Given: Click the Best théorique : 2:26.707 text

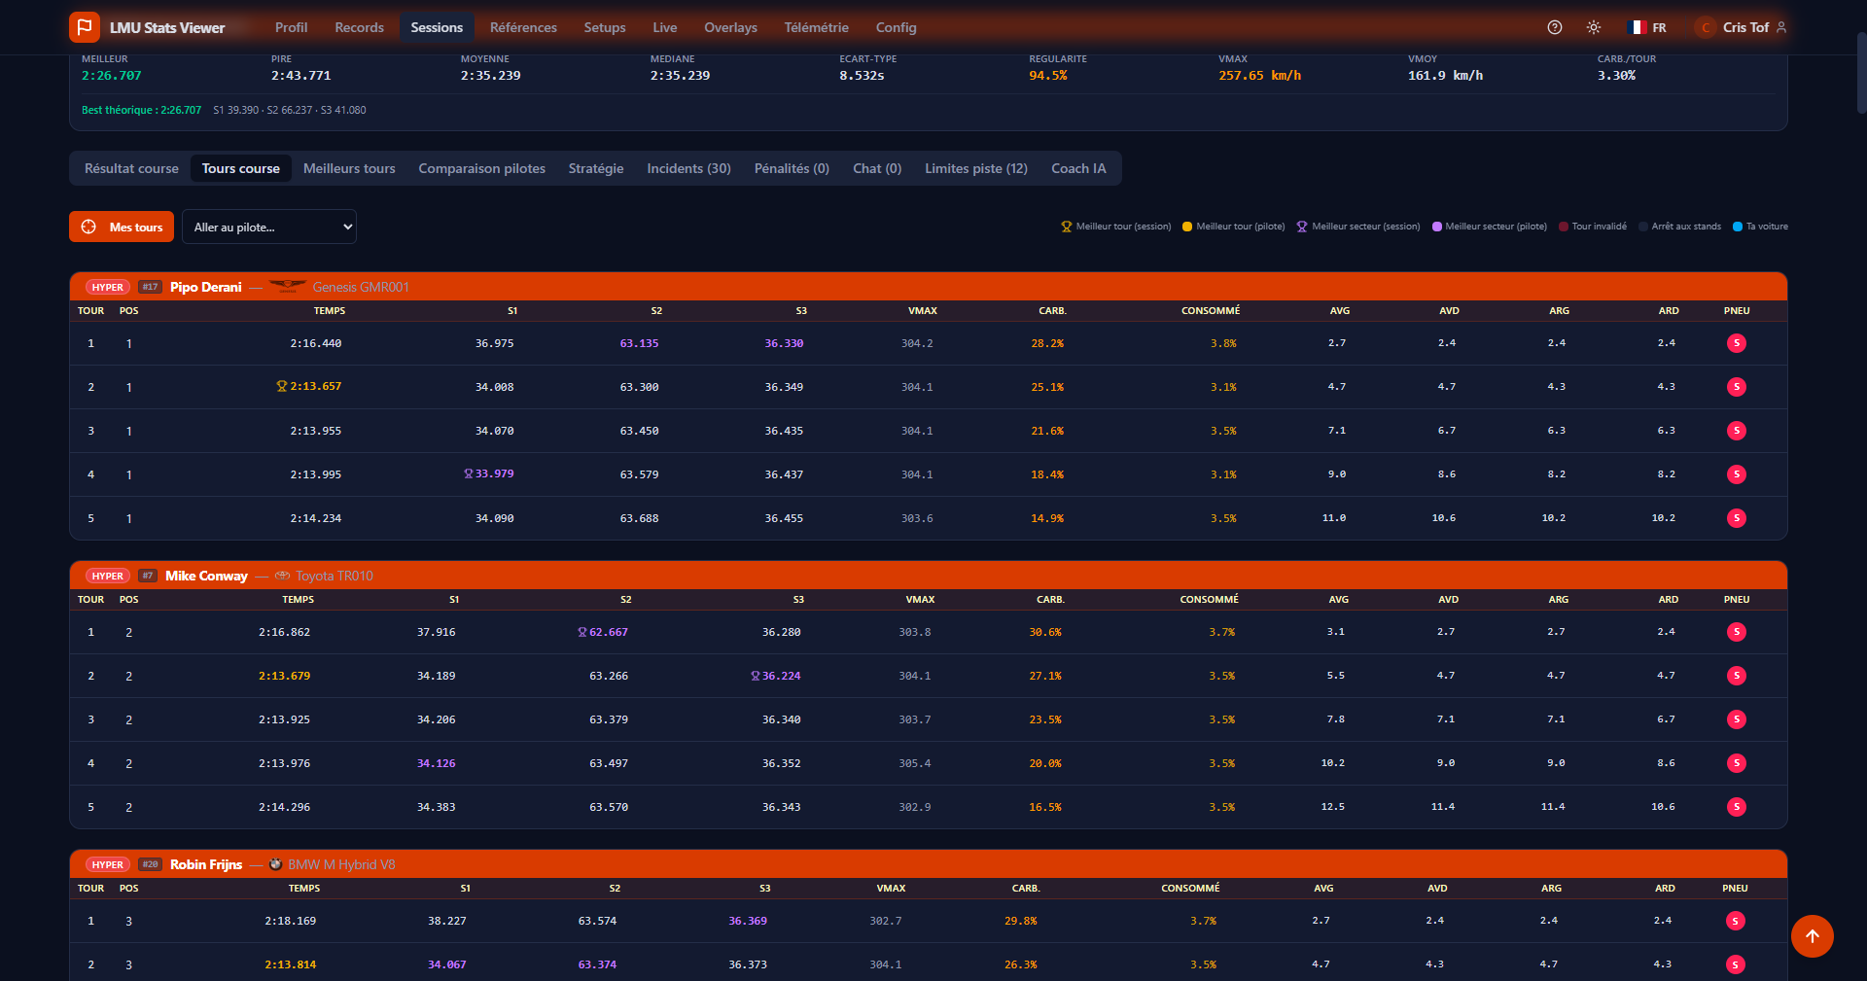Looking at the screenshot, I should [141, 110].
